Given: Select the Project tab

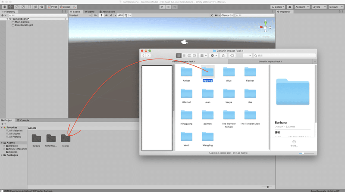Looking at the screenshot, I should coord(7,121).
